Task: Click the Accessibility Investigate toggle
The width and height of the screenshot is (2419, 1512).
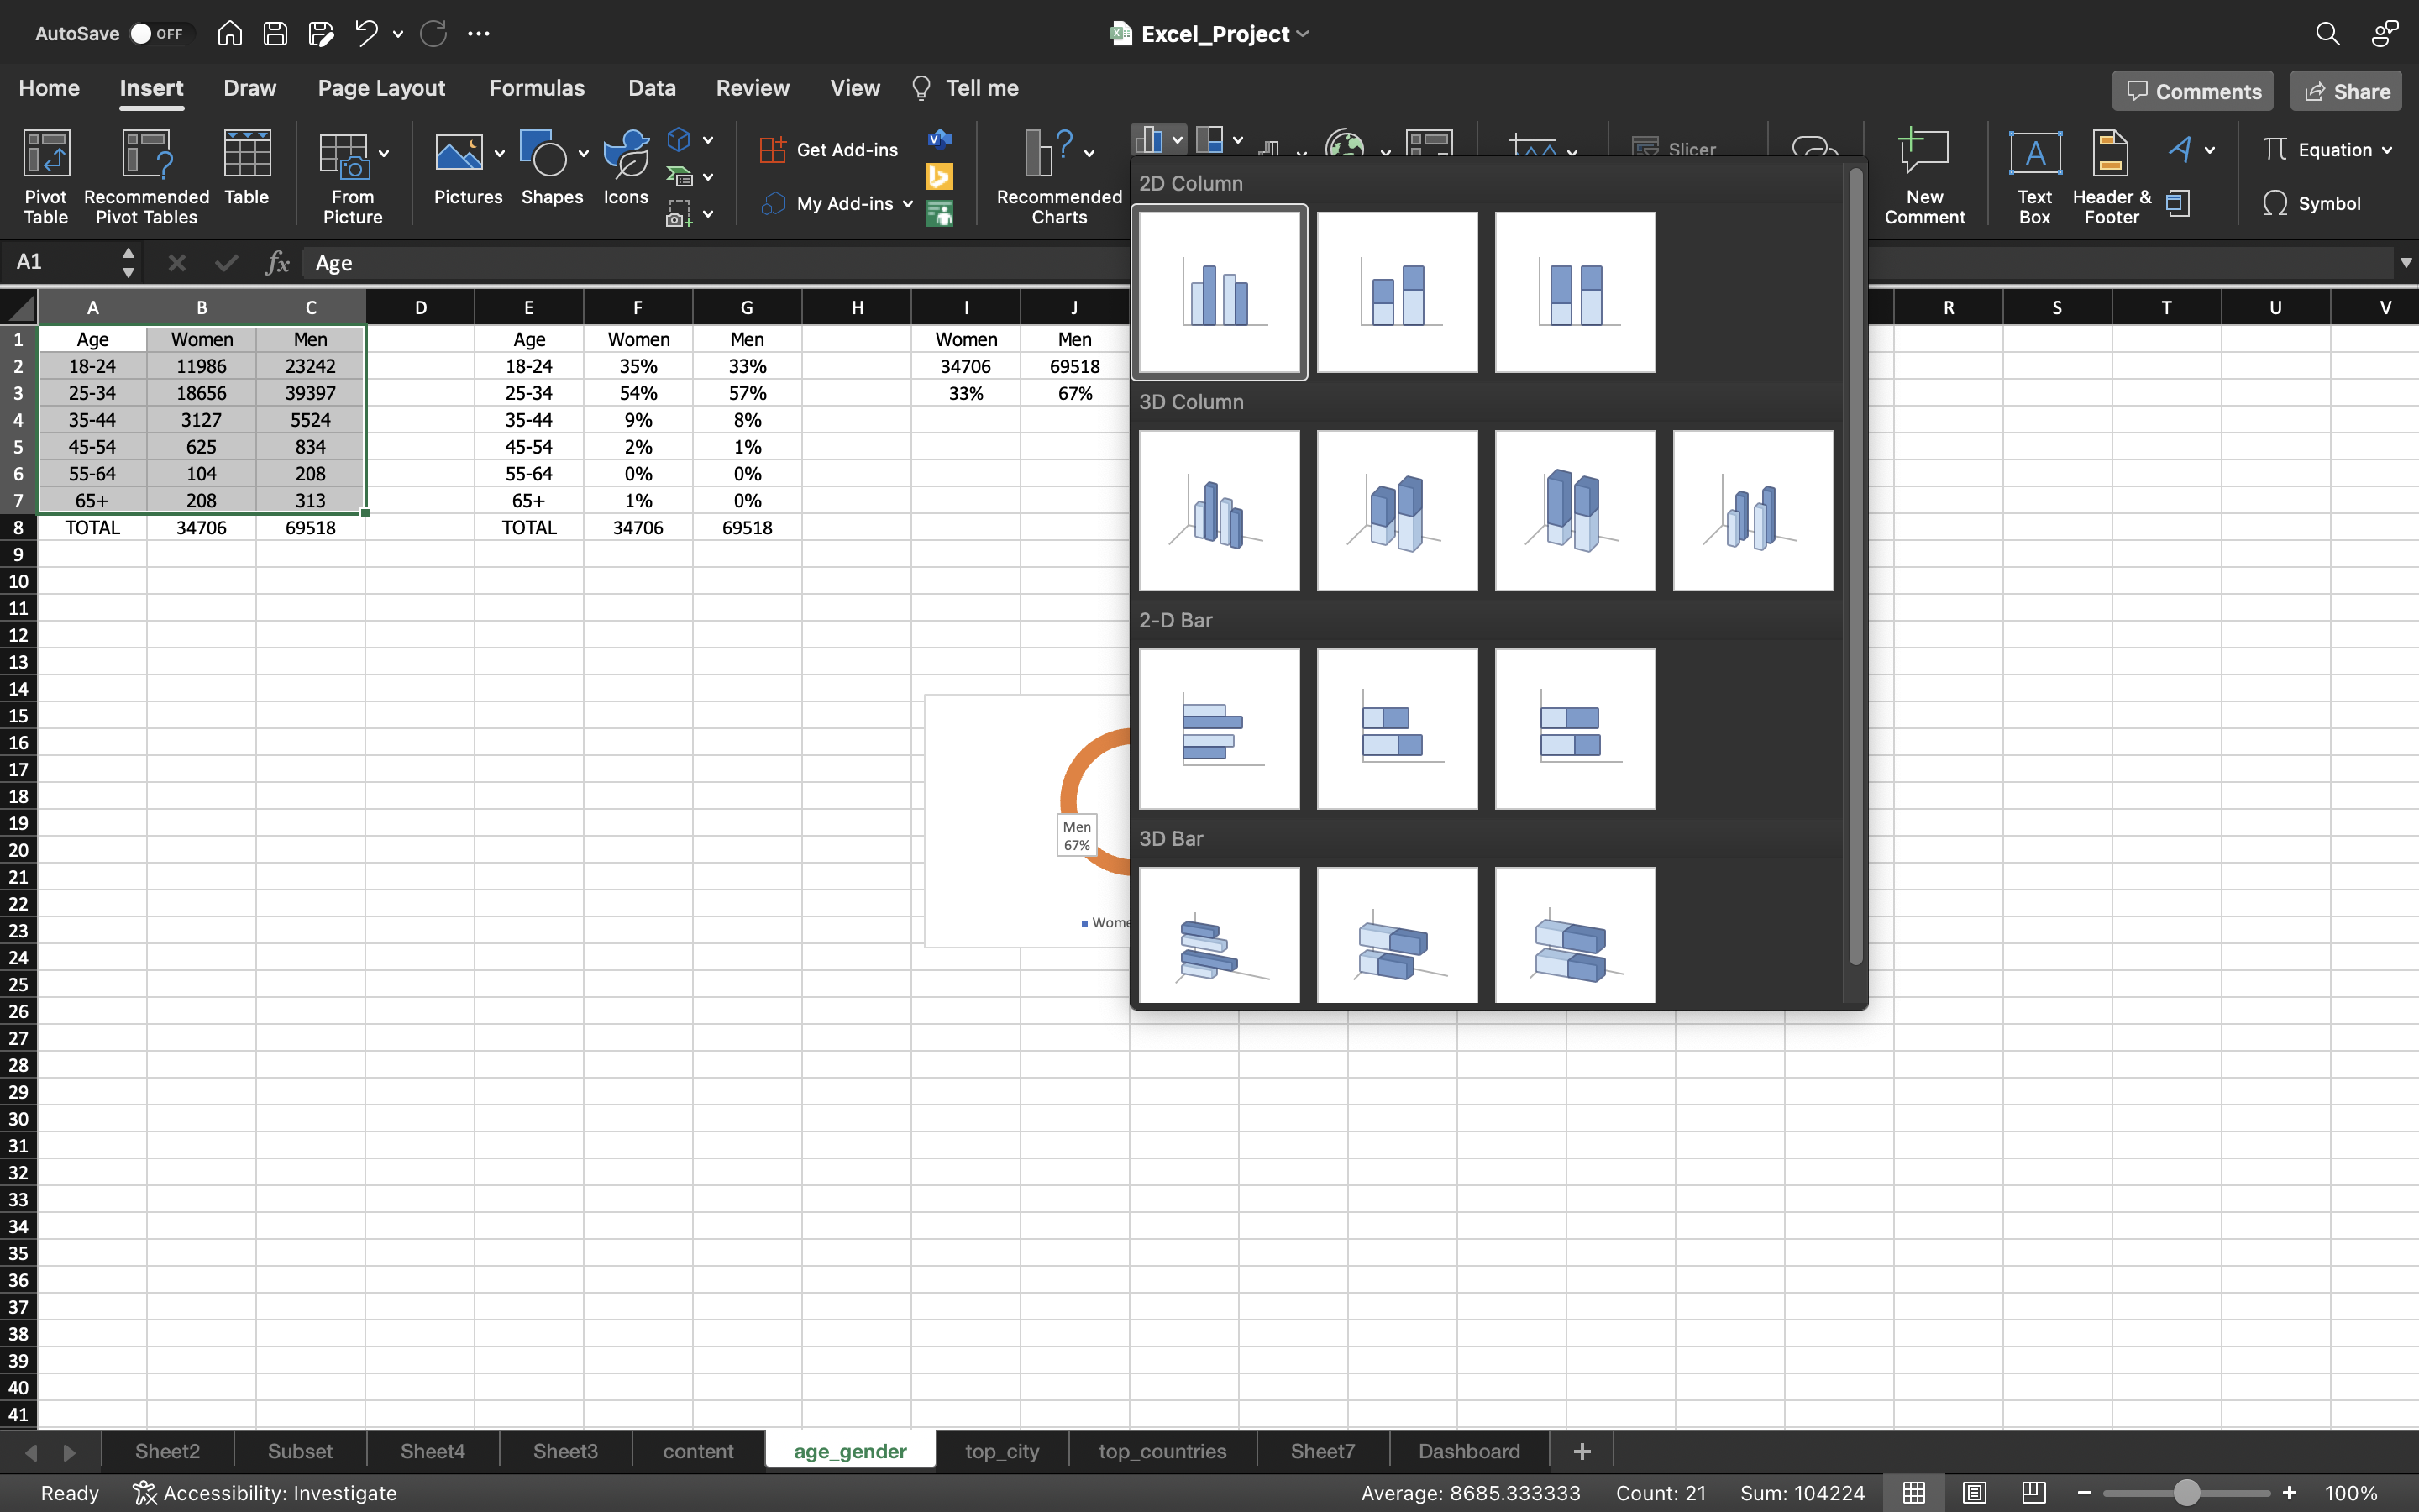Action: coord(263,1493)
